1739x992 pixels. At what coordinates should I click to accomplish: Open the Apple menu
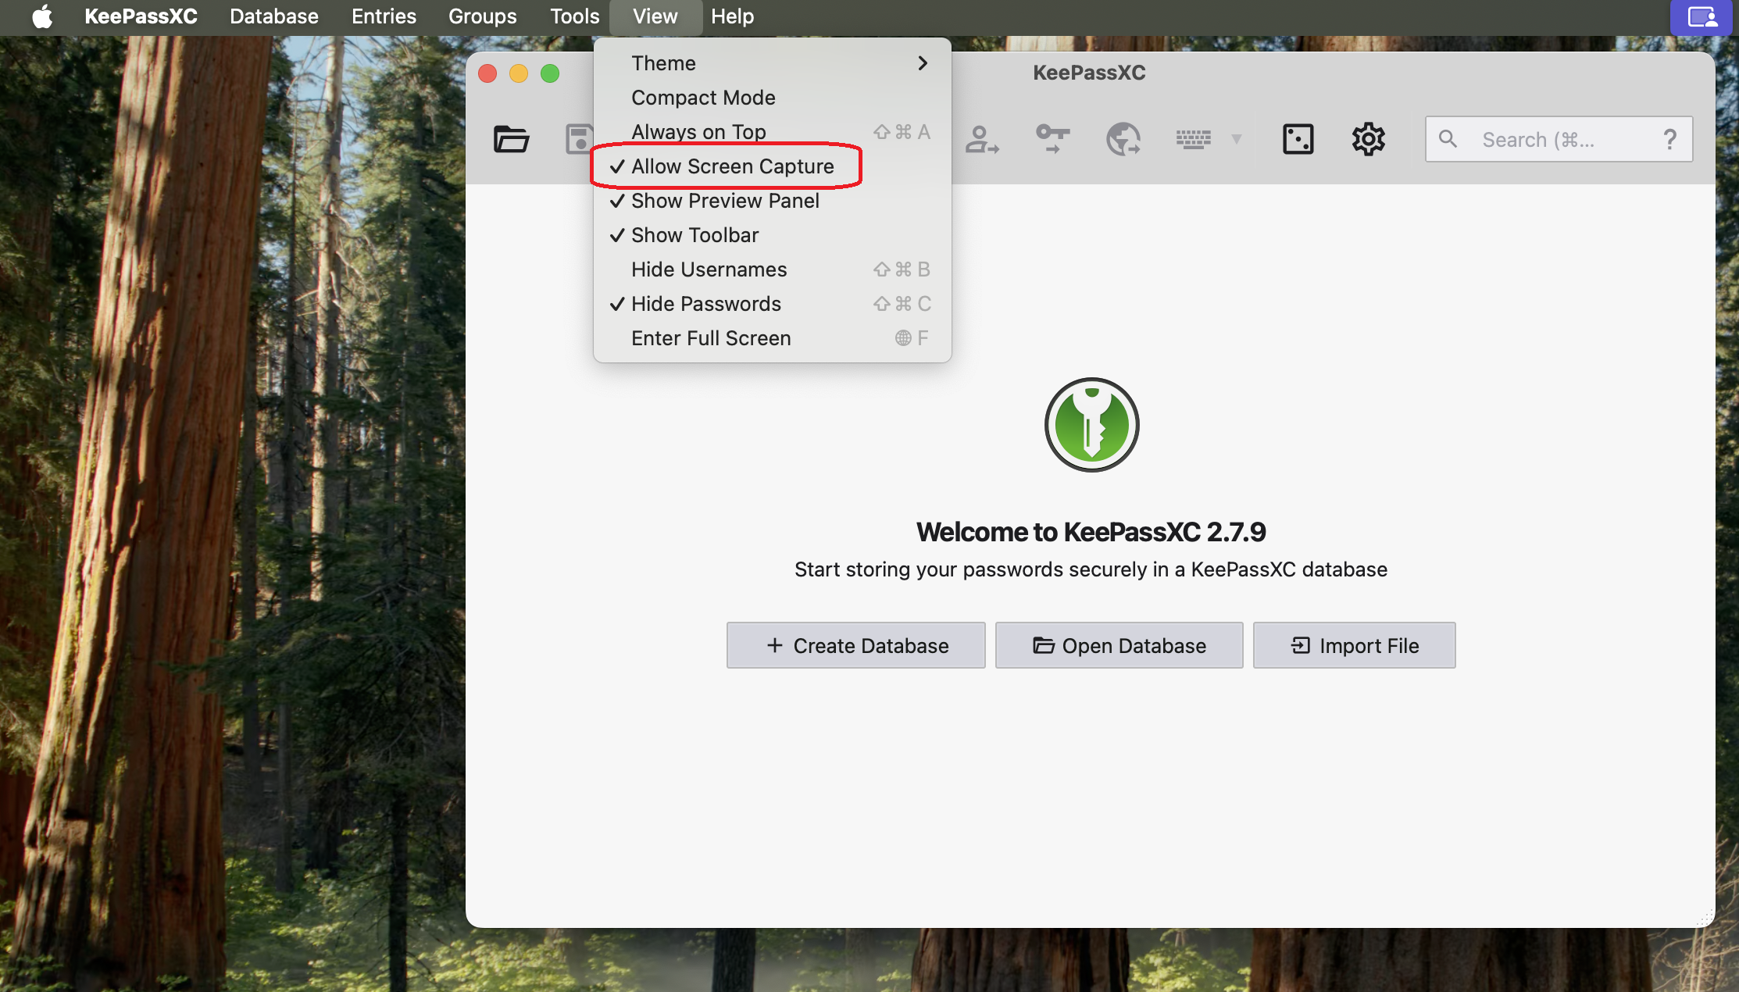pyautogui.click(x=42, y=16)
